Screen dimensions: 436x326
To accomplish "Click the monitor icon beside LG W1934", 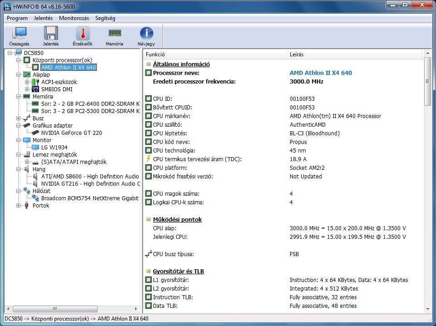I will click(35, 147).
